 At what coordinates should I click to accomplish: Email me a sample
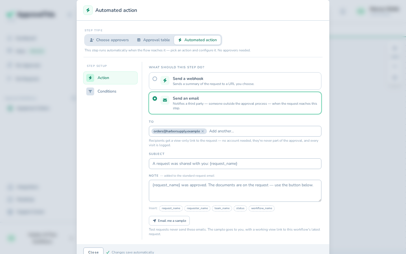pos(169,221)
